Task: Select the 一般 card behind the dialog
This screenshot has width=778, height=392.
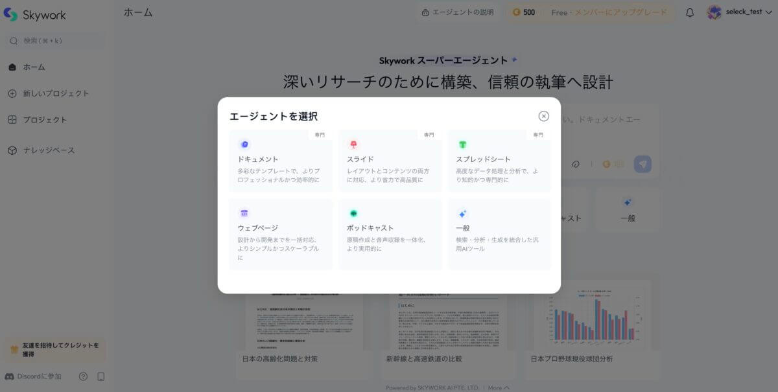Action: click(x=628, y=211)
